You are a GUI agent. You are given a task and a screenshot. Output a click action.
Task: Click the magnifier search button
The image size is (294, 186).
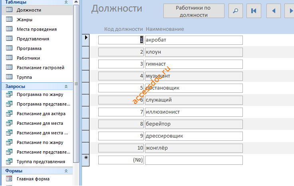point(236,11)
